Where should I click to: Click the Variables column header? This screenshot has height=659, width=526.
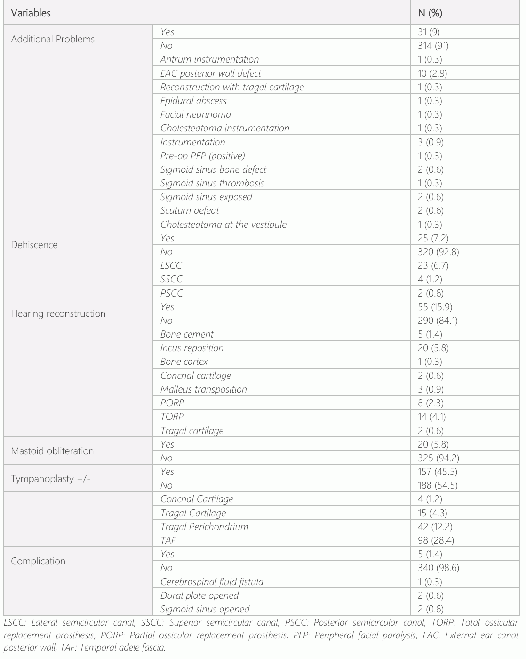point(31,13)
